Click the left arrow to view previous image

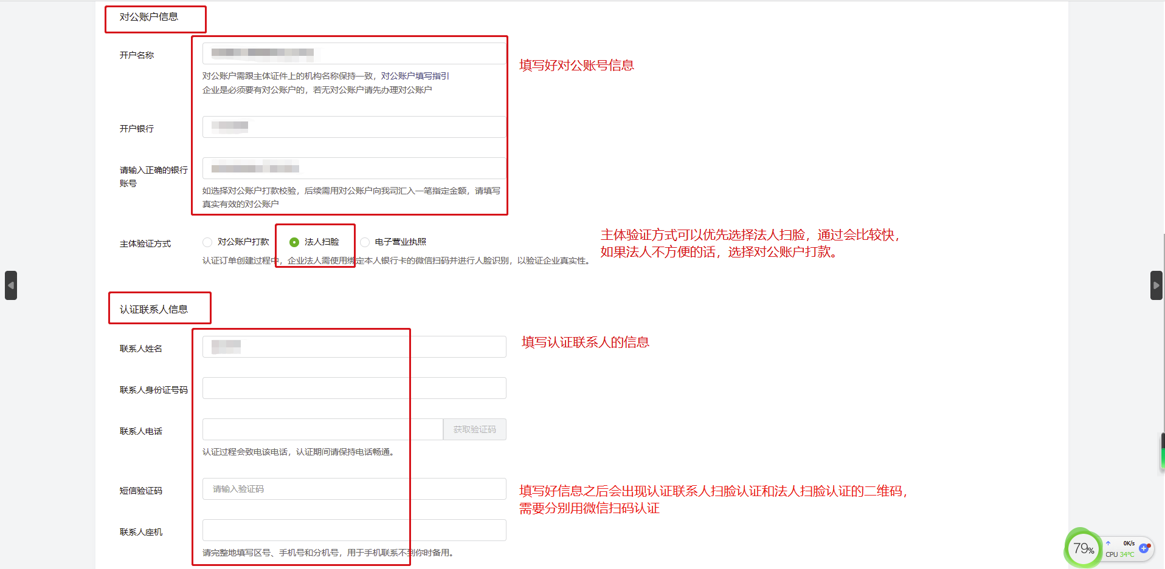(11, 285)
